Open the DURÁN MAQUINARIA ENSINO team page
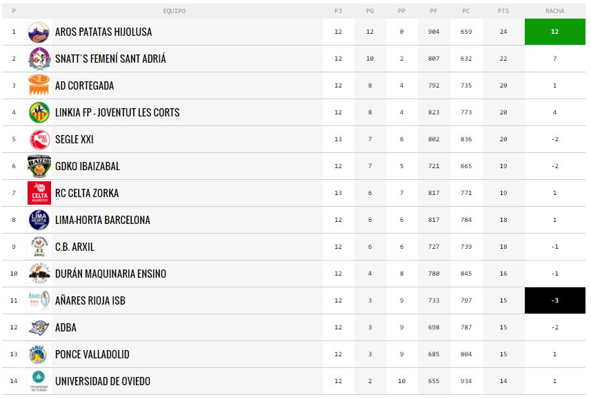 [110, 274]
